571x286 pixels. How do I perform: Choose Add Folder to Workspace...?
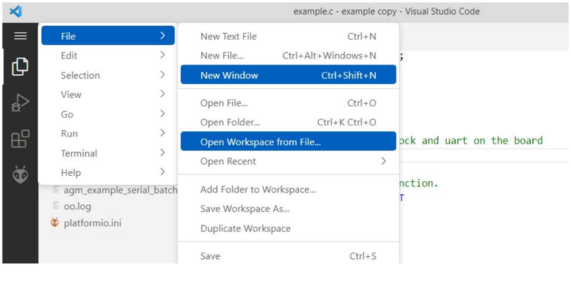click(288, 189)
